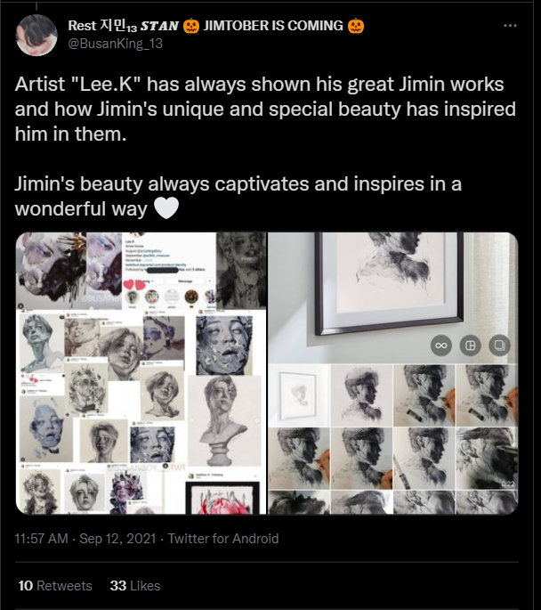This screenshot has height=610, width=541.
Task: View the 33 Likes list
Action: click(x=135, y=585)
